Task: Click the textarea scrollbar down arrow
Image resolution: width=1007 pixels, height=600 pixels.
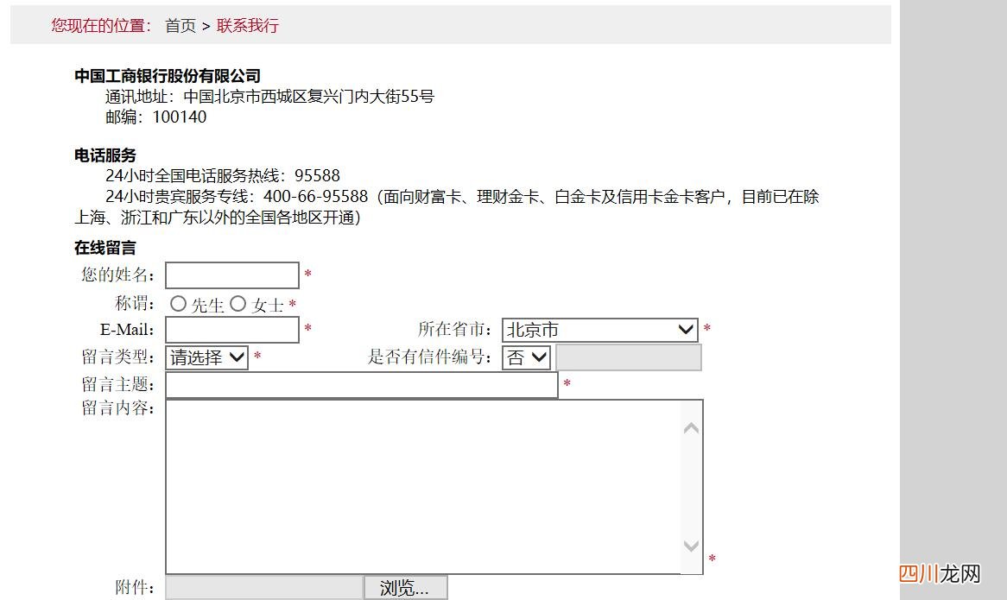Action: click(x=691, y=546)
